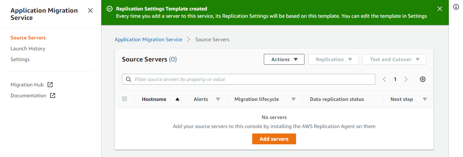Viewport: 463px width, 157px height.
Task: Close the Application Migration Service sidebar
Action: coord(90,10)
